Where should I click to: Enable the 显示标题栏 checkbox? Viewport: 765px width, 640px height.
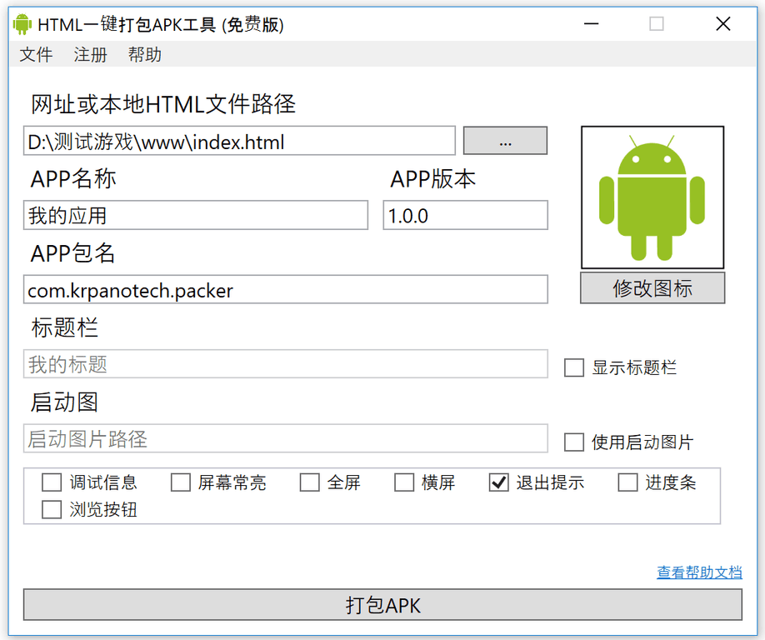[x=574, y=367]
